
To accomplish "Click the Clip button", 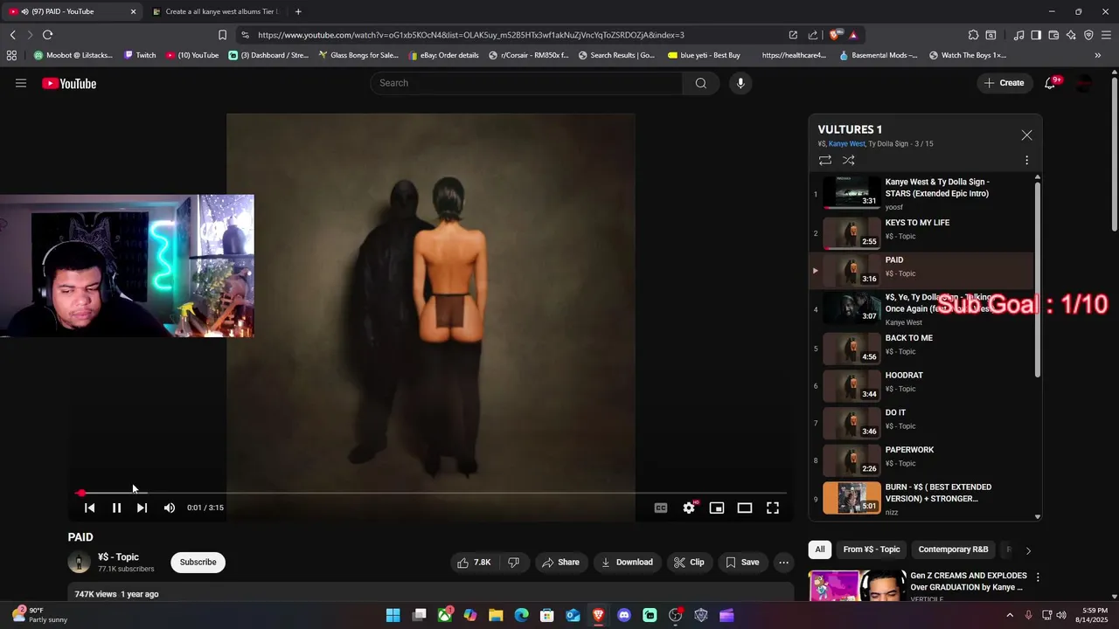I will click(689, 563).
